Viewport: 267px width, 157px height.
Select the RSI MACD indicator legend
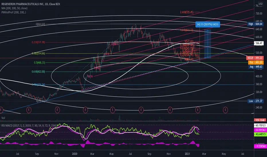29,126
